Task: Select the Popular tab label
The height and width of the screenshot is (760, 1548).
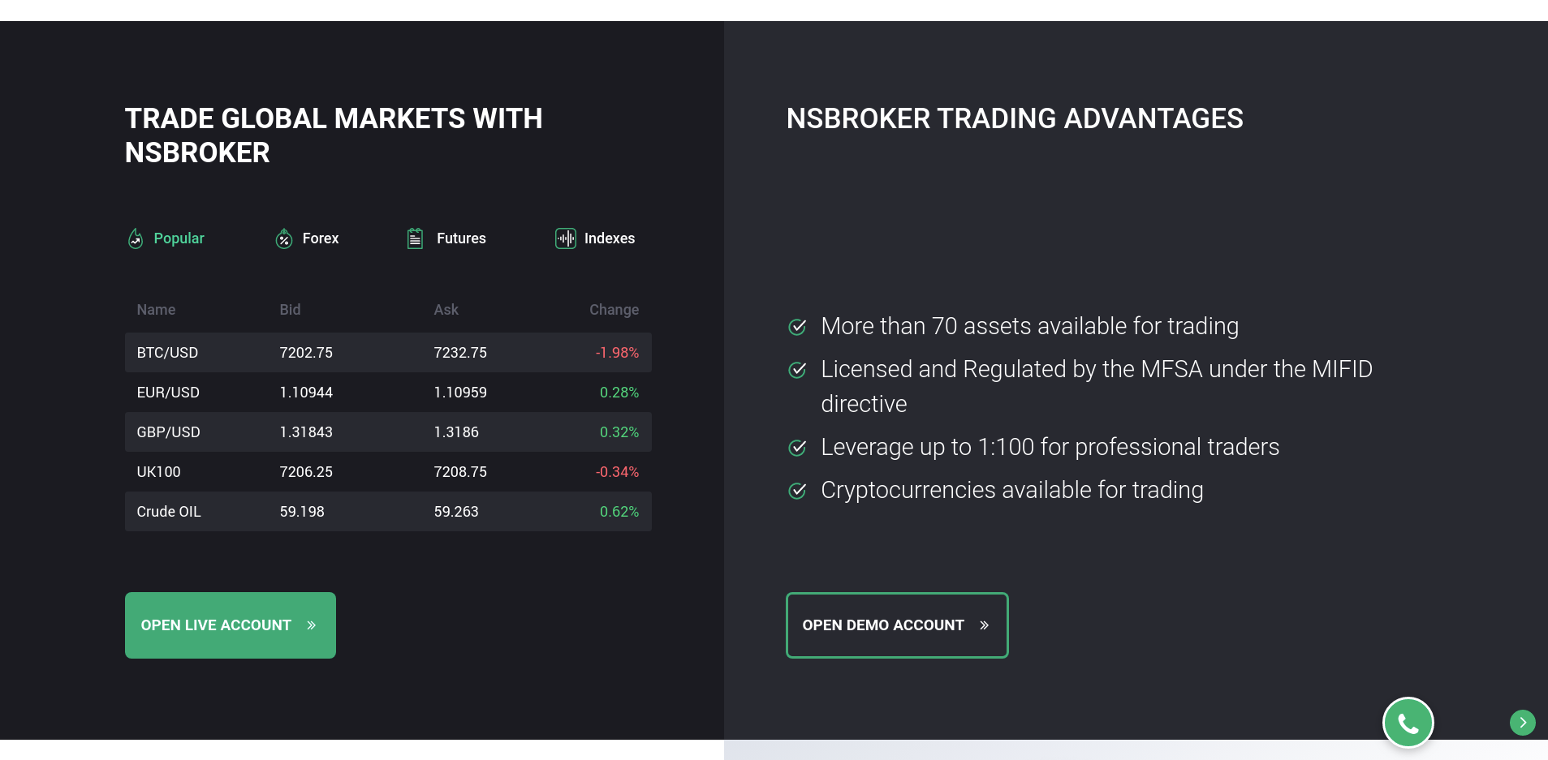Action: (179, 238)
